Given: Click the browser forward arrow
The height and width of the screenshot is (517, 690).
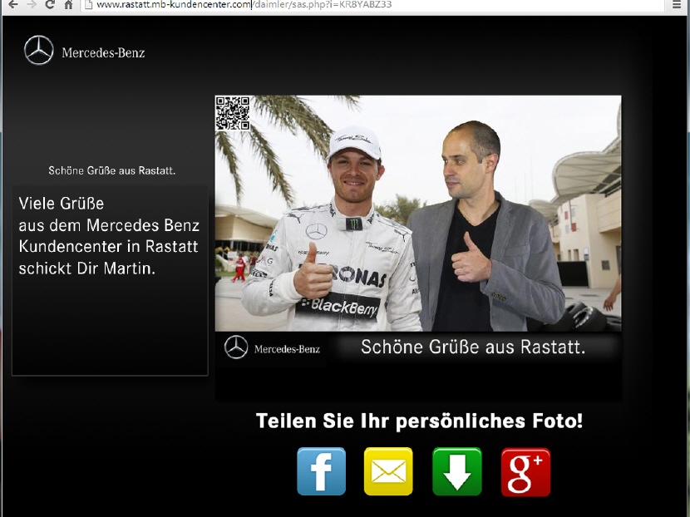Looking at the screenshot, I should tap(32, 5).
